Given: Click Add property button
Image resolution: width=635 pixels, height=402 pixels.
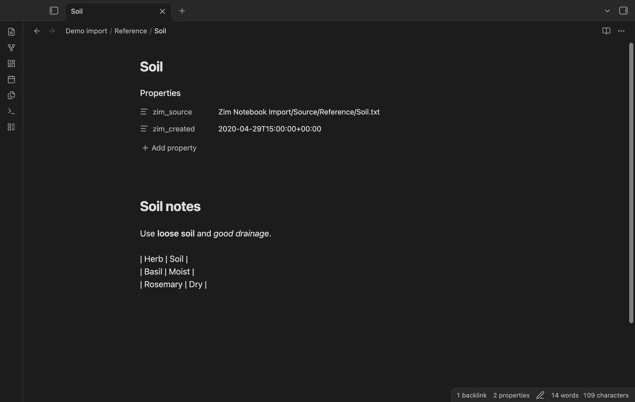Looking at the screenshot, I should (x=169, y=148).
